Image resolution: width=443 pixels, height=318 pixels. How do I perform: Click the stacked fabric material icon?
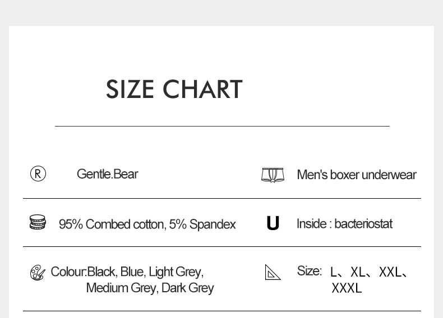click(38, 223)
